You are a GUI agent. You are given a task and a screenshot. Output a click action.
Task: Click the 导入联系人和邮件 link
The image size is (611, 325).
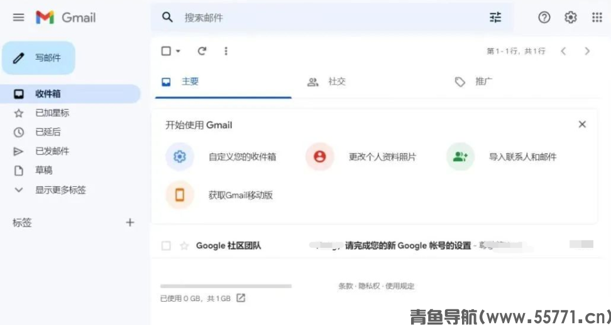tap(523, 157)
